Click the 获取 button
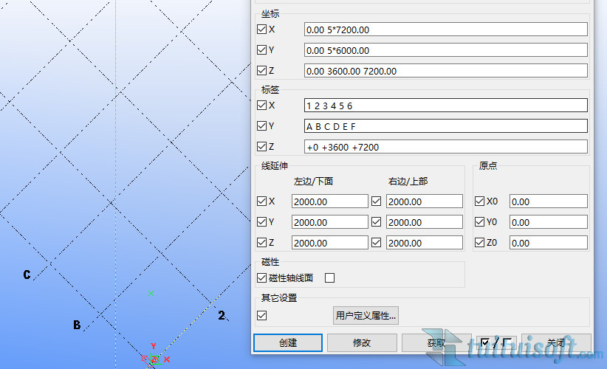This screenshot has height=369, width=607. pos(436,342)
